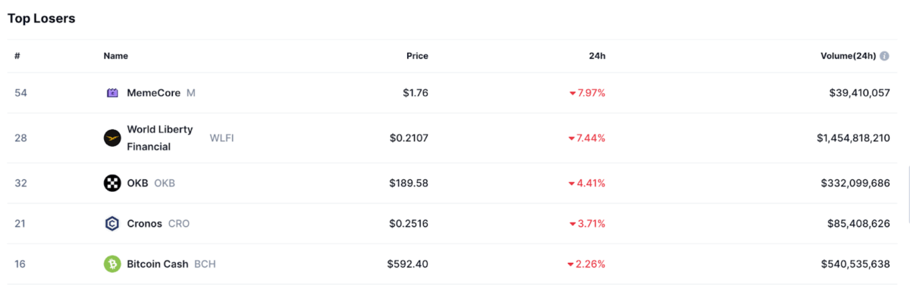
Task: Open World Liberty Financial coin page
Action: [160, 138]
